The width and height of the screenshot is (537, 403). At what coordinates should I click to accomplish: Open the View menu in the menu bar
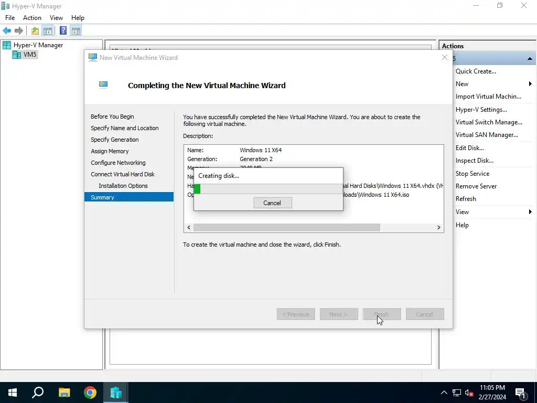(56, 18)
